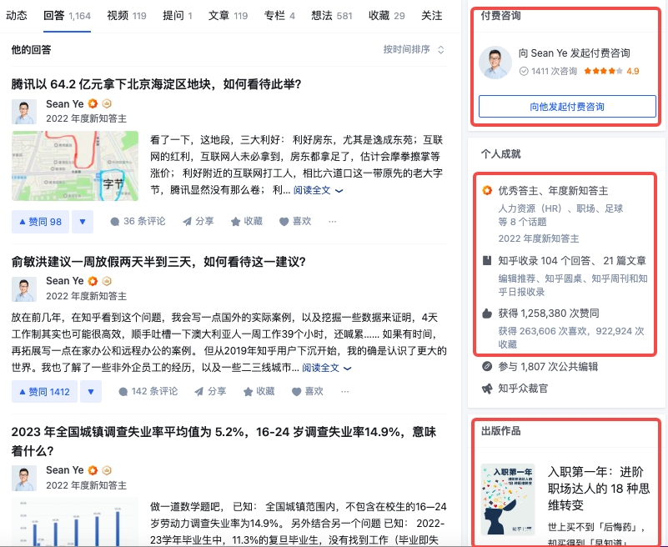Open the 提问 1 tab
The height and width of the screenshot is (547, 668).
tap(178, 16)
